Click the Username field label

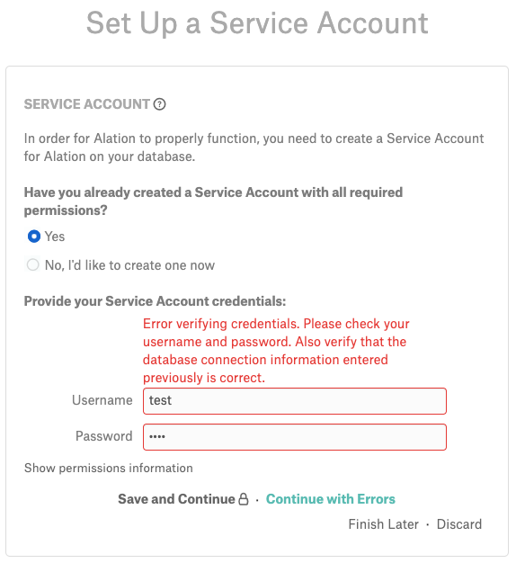tap(102, 400)
